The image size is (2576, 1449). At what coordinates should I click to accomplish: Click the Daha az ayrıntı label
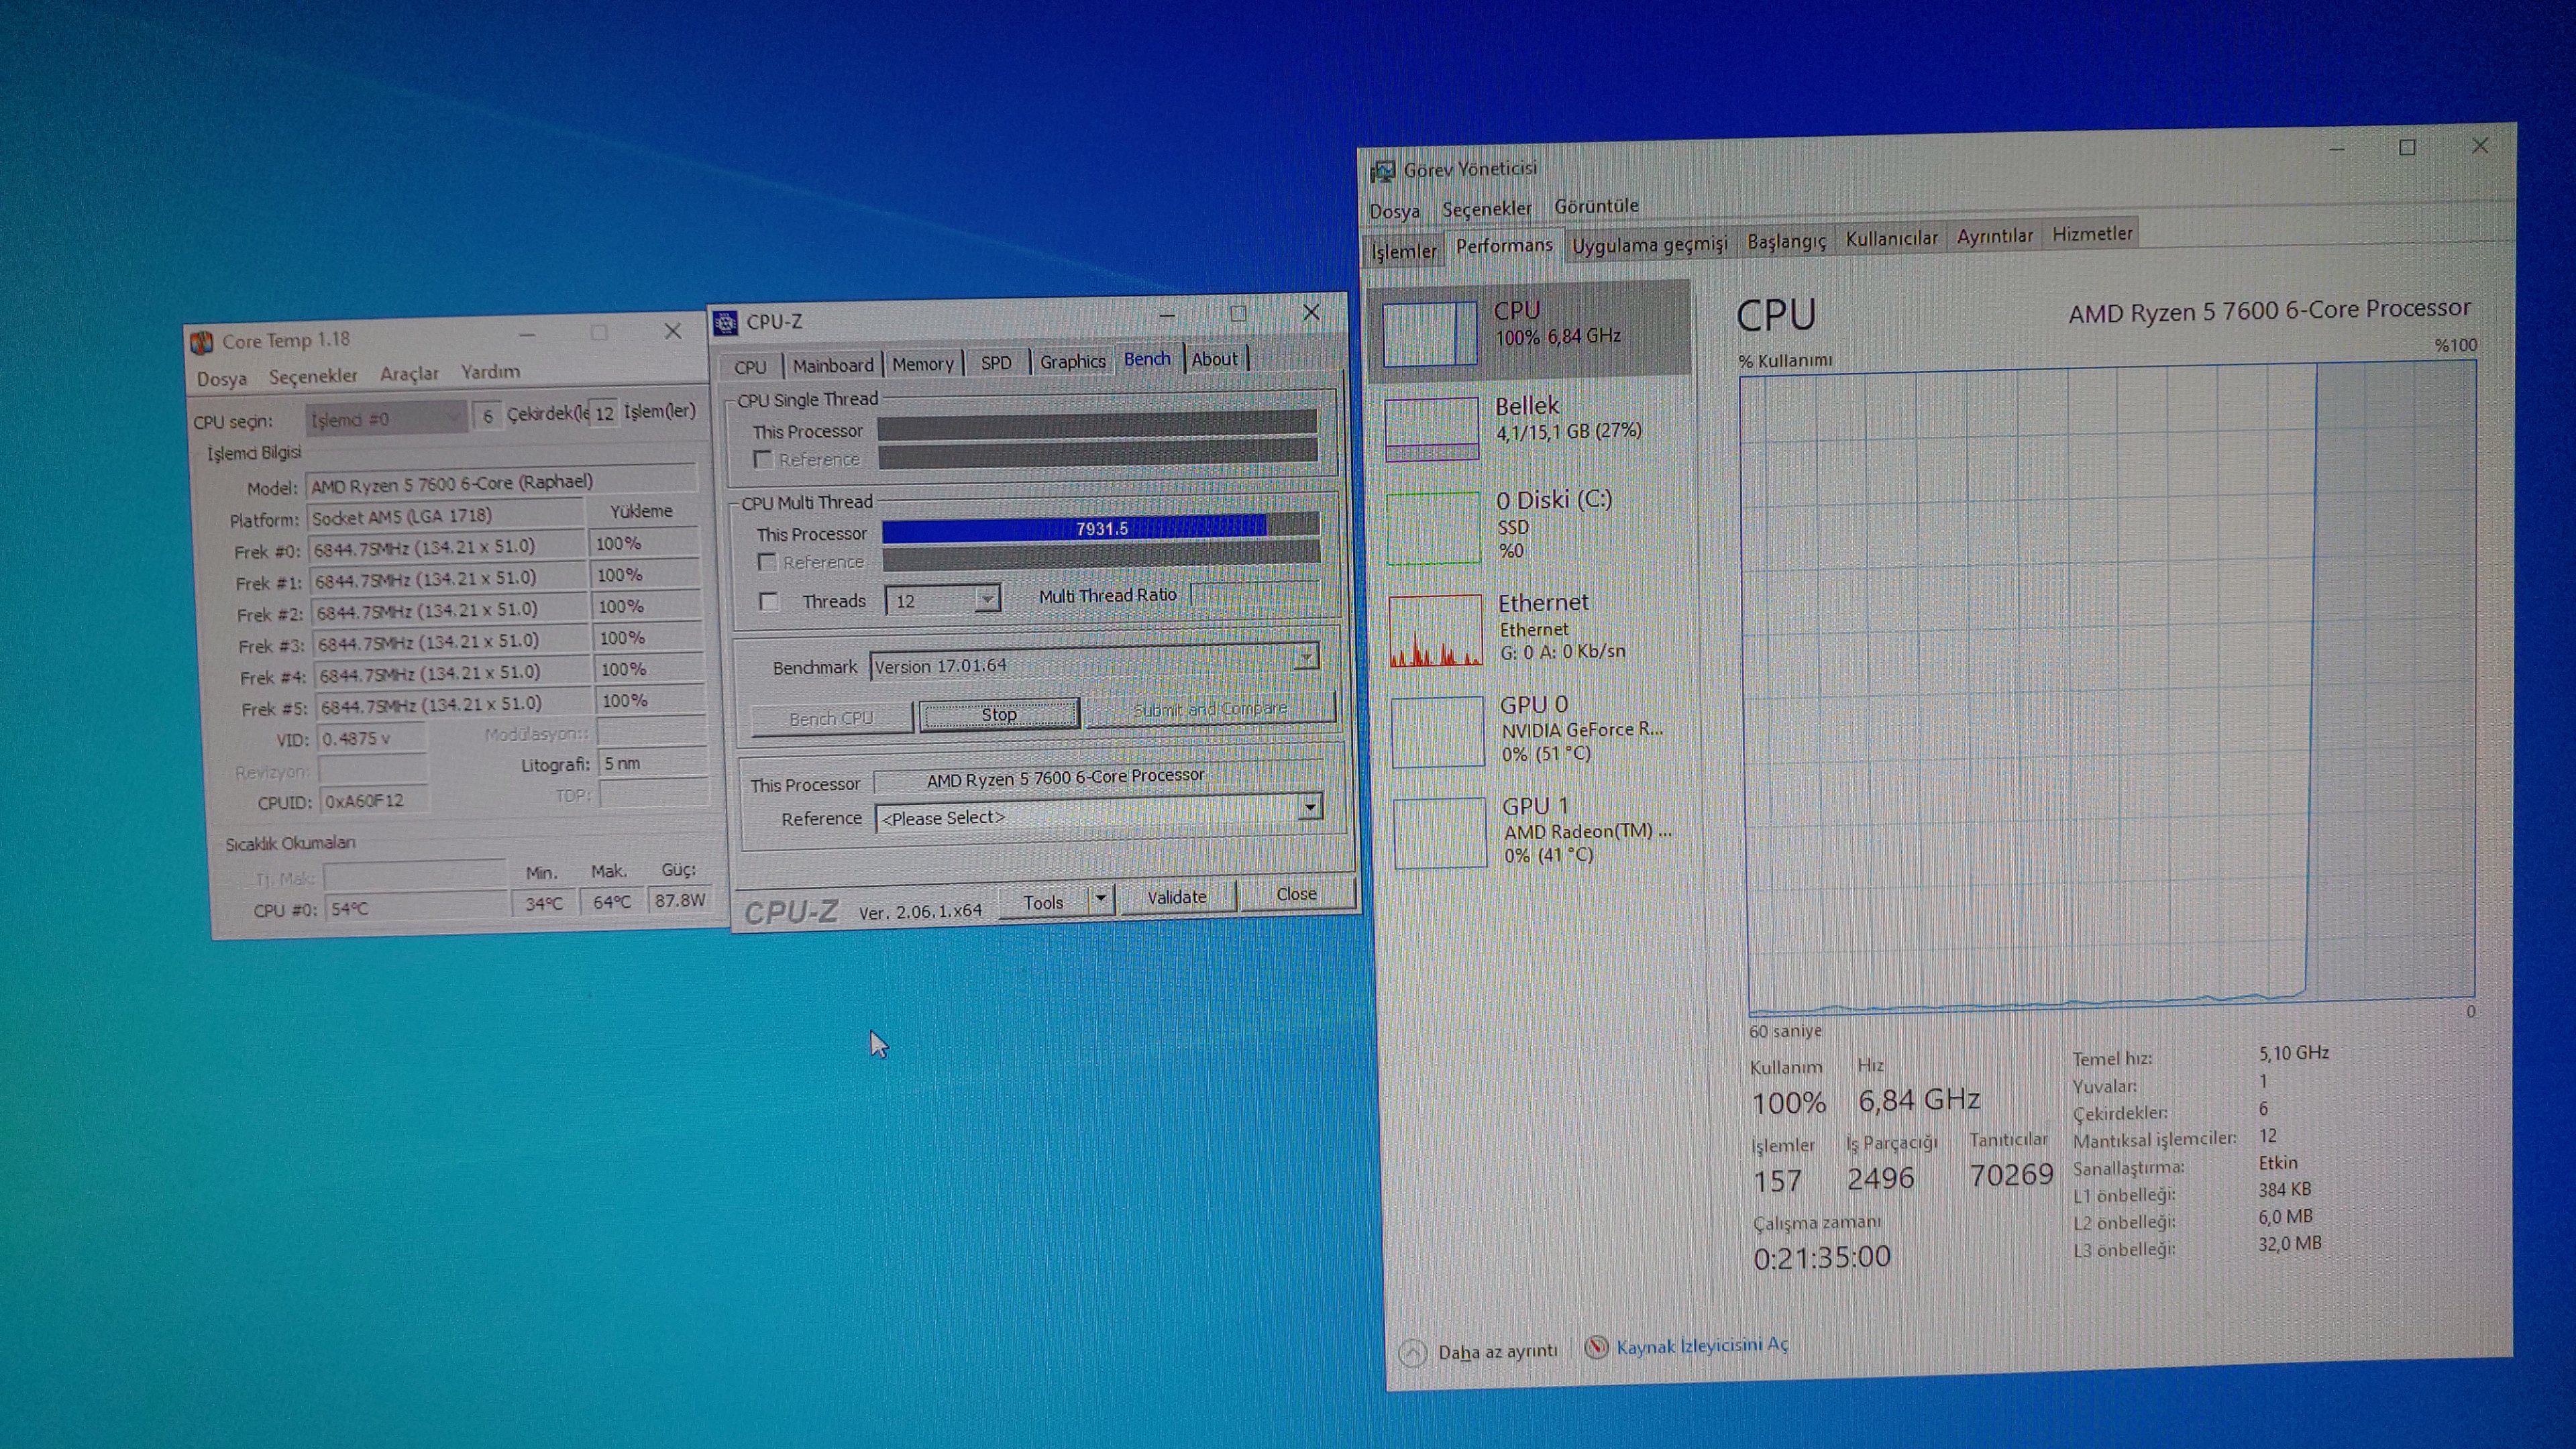pyautogui.click(x=1497, y=1351)
